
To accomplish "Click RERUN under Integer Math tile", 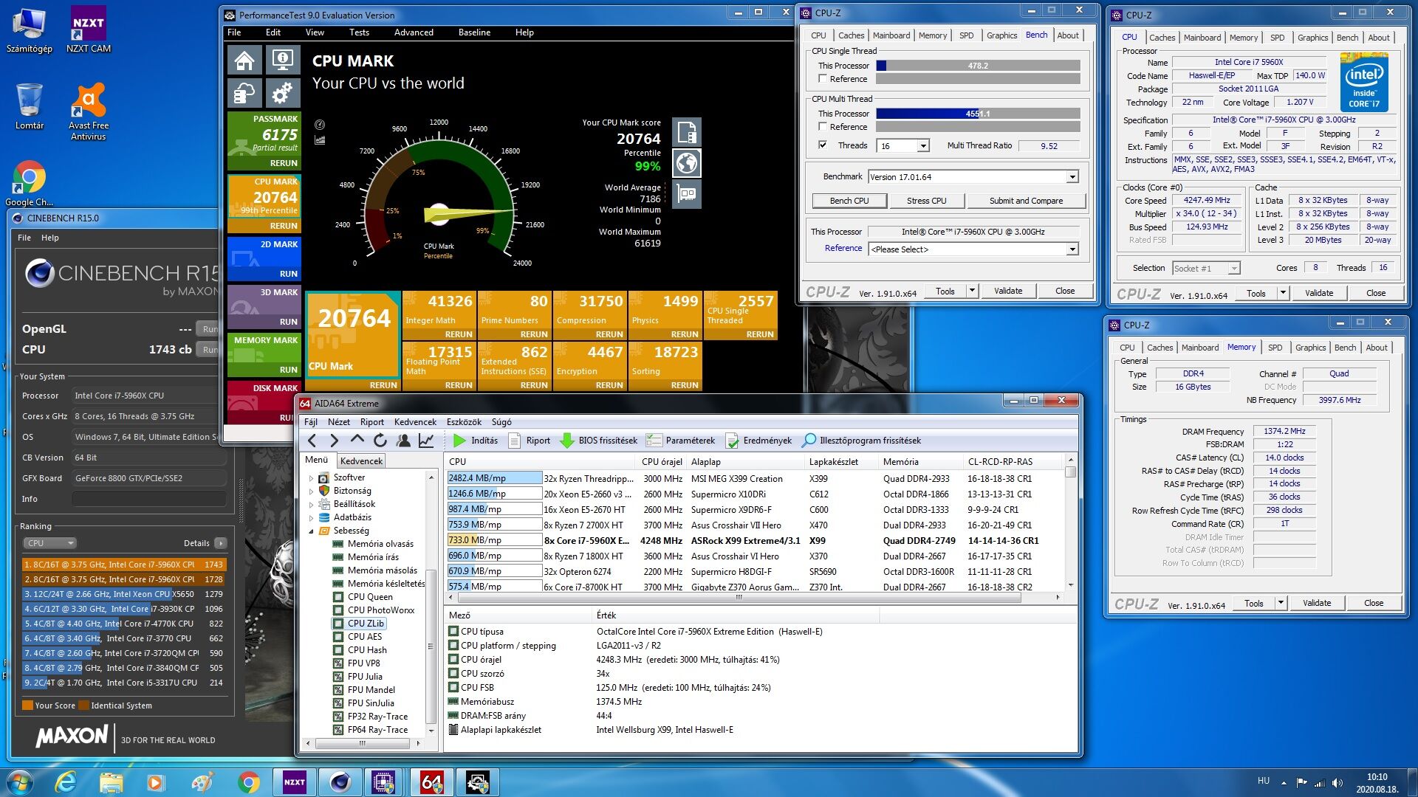I will tap(458, 334).
